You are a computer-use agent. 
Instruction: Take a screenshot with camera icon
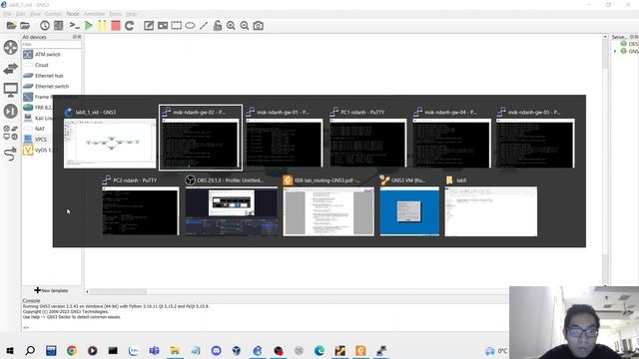[x=258, y=26]
